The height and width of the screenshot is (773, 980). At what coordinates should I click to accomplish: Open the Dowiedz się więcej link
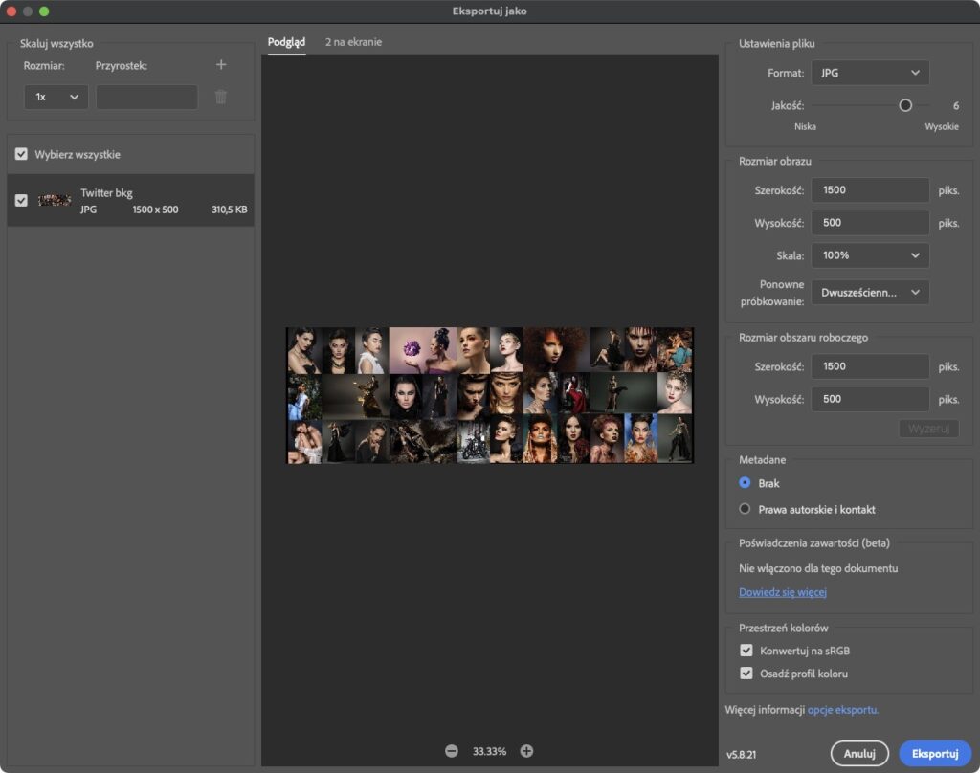[782, 592]
